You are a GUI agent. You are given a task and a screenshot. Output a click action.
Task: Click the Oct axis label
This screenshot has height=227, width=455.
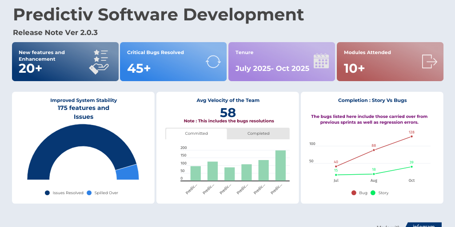[411, 181]
